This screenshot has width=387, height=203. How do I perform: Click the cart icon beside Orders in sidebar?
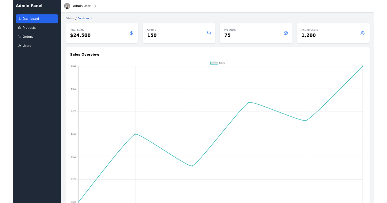coord(19,37)
